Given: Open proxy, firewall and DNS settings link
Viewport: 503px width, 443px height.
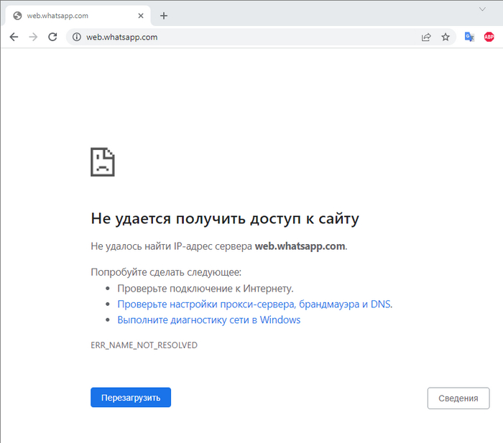Looking at the screenshot, I should pos(254,304).
